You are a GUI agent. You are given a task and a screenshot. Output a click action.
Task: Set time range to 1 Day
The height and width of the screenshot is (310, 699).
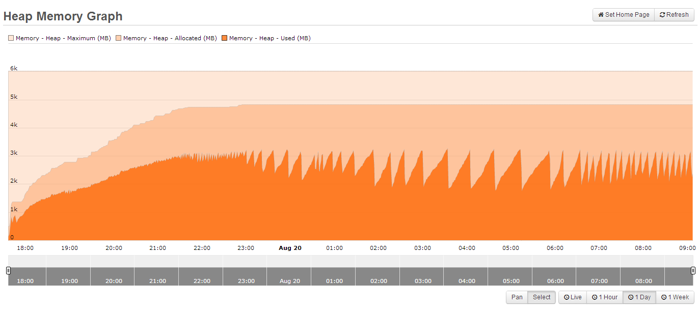[639, 297]
